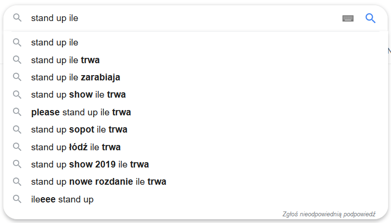
Task: Choose 'please stand up ile trwa' suggestion
Action: [81, 112]
